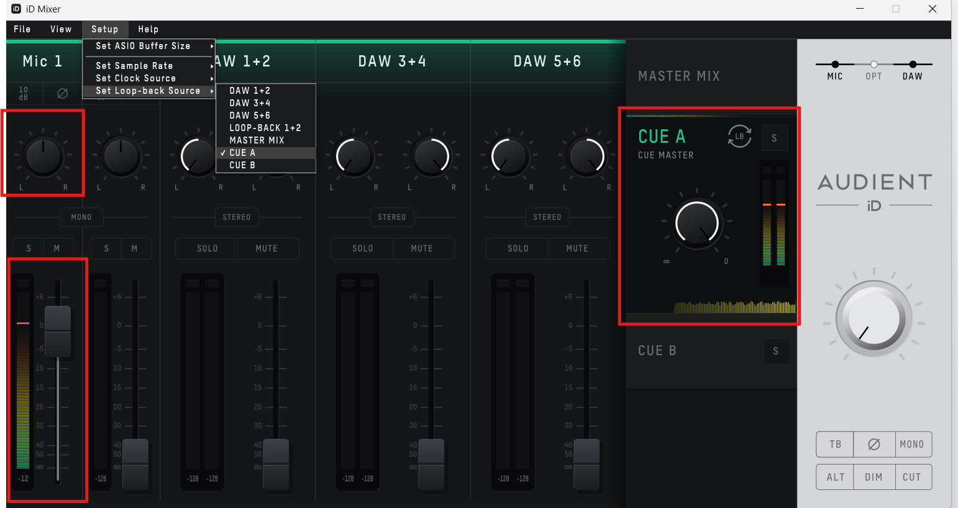
Task: Click the Mic 1 pan knob
Action: [43, 155]
